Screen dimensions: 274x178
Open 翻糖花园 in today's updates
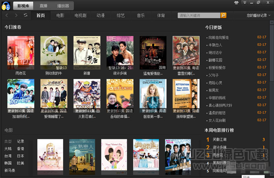tap(215, 60)
